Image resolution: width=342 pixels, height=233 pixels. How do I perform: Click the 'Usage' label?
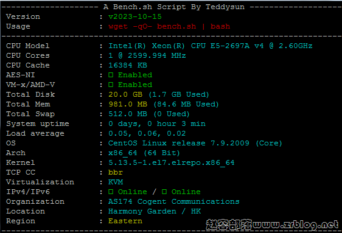coord(18,26)
